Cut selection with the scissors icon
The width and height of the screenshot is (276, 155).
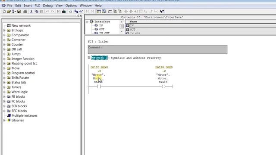click(x=31, y=12)
